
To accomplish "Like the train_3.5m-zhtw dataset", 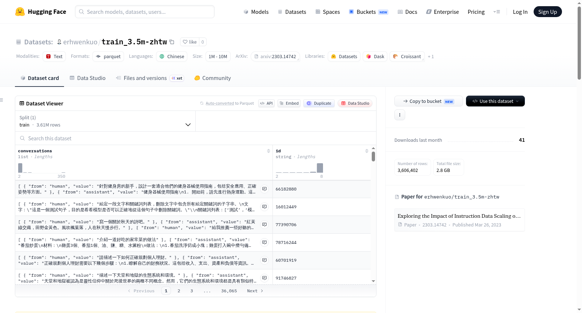I will coord(190,42).
